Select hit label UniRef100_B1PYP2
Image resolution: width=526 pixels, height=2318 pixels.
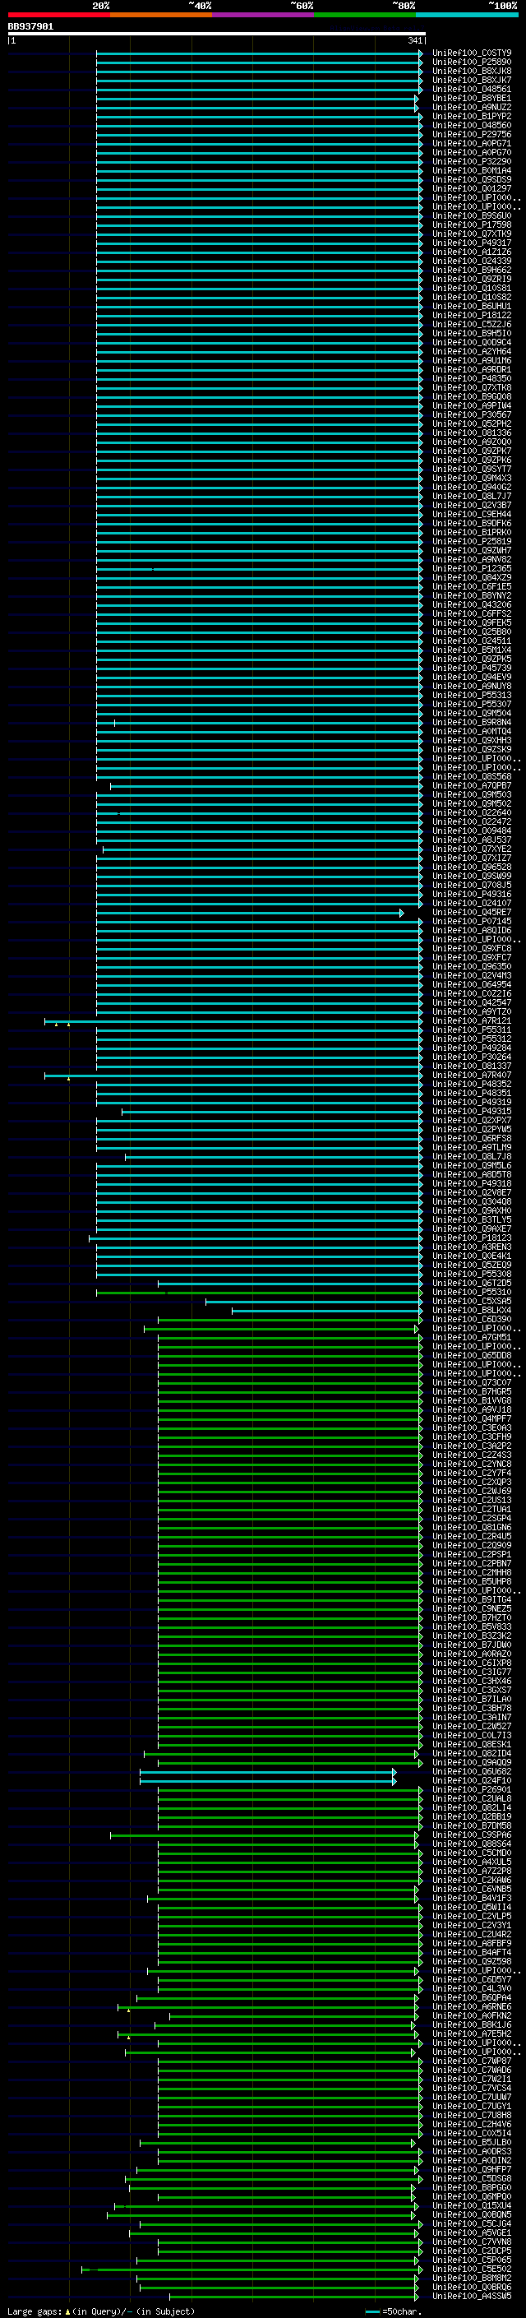click(x=471, y=116)
